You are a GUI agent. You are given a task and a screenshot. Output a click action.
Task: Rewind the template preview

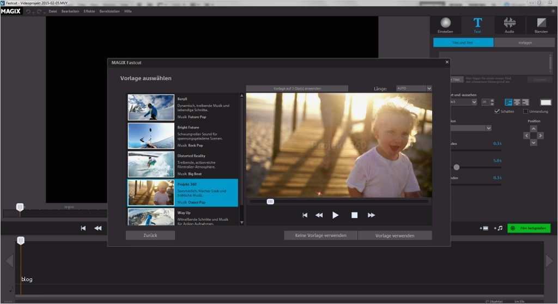[319, 215]
